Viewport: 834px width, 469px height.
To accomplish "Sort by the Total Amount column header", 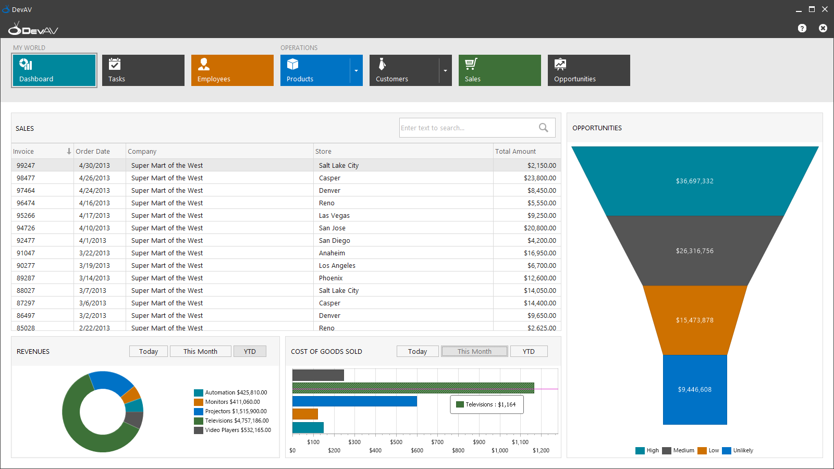I will (x=526, y=151).
